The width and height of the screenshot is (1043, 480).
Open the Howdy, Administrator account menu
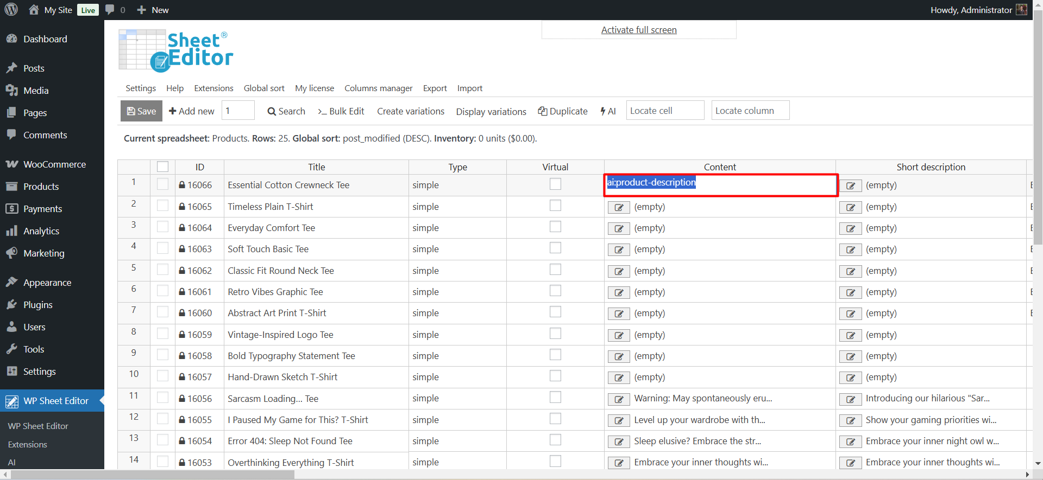[x=978, y=10]
